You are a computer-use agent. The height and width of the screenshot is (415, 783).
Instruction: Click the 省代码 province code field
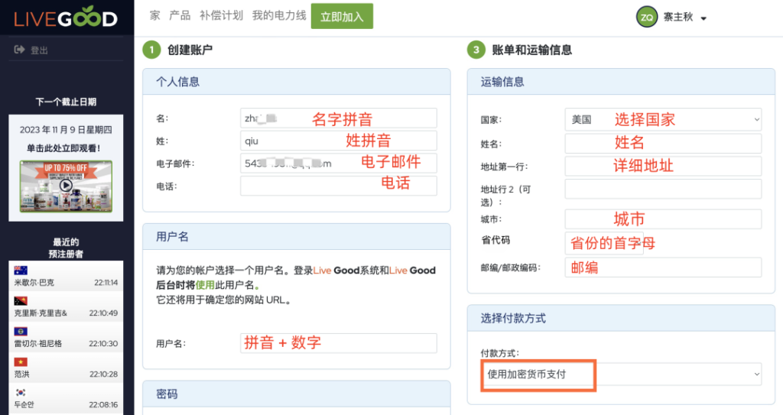604,243
